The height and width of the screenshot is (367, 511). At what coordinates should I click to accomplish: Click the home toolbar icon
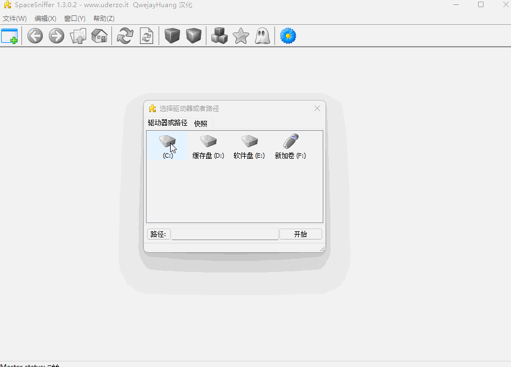[x=99, y=36]
